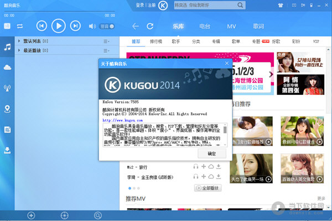Open the 最近播放 menu dropdown
The image size is (332, 221).
(x=106, y=50)
